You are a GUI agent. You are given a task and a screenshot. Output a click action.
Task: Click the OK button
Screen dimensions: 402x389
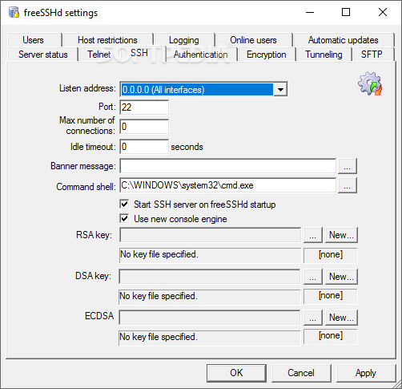coord(236,373)
